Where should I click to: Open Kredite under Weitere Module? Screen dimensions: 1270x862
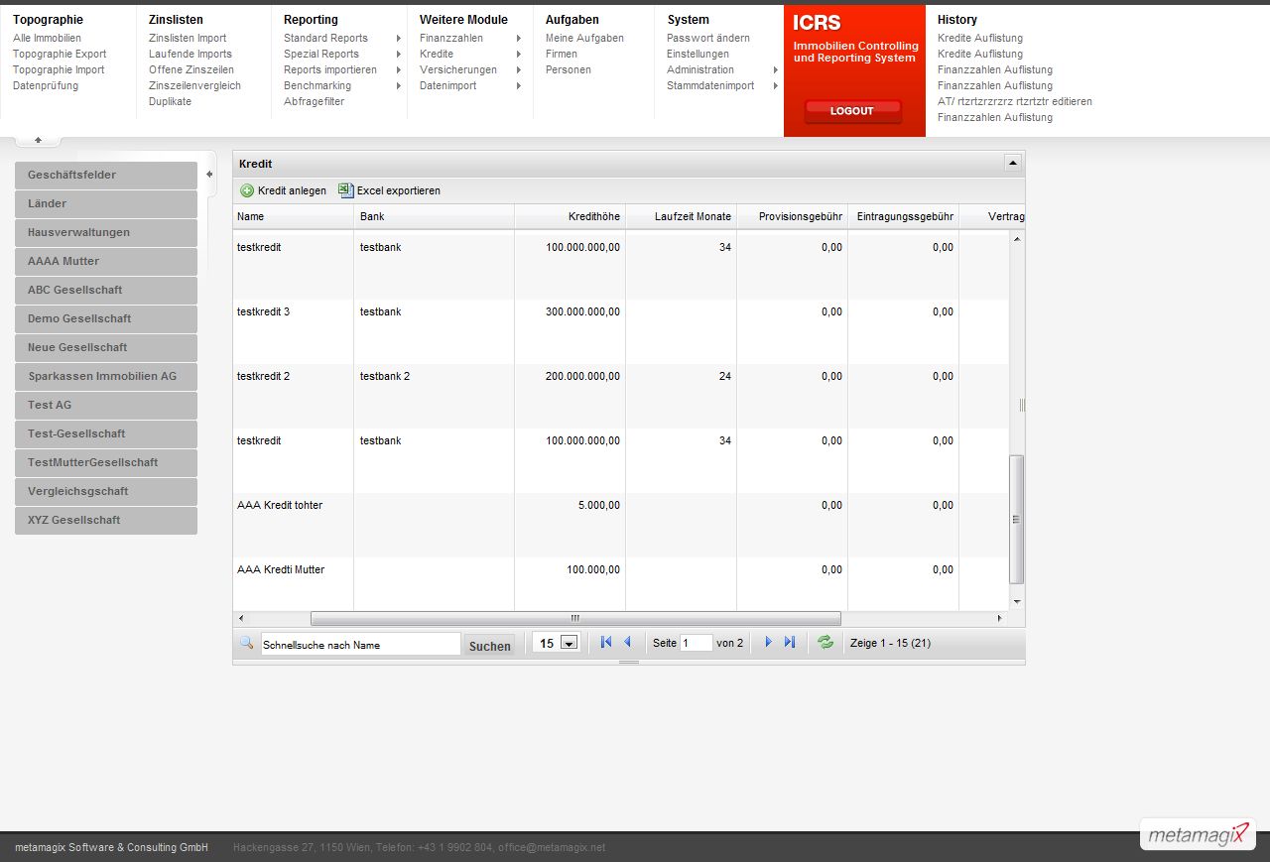pos(437,55)
